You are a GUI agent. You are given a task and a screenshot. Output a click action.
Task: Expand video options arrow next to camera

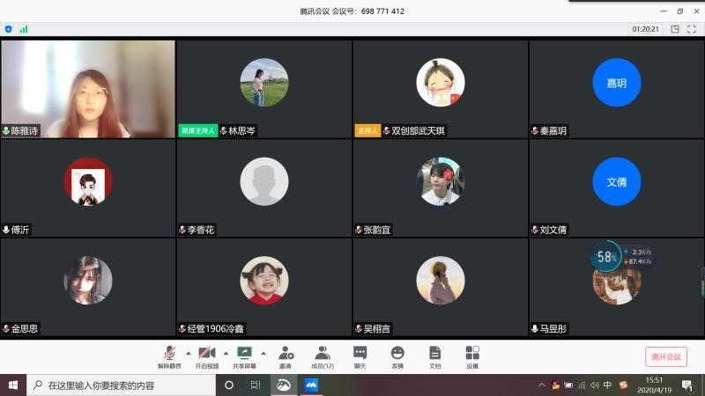point(225,352)
